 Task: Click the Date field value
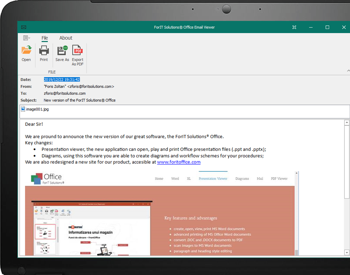(x=62, y=79)
